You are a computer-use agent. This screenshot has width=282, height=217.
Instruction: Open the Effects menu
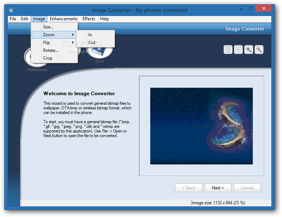(x=89, y=19)
